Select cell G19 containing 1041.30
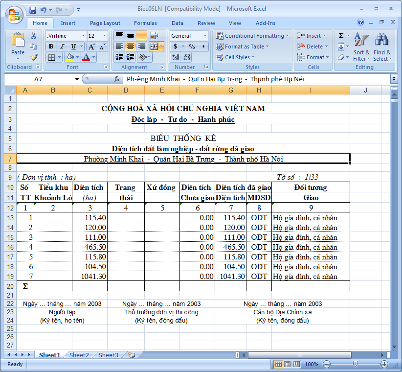Viewport: 402px width, 372px height. coord(230,276)
